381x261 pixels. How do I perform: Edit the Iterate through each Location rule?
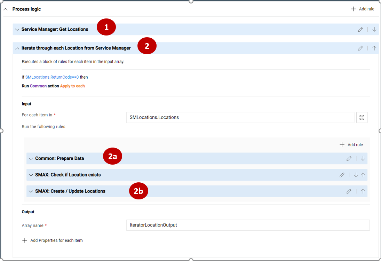[360, 48]
